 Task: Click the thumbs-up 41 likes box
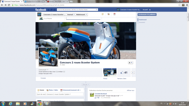[x=124, y=73]
